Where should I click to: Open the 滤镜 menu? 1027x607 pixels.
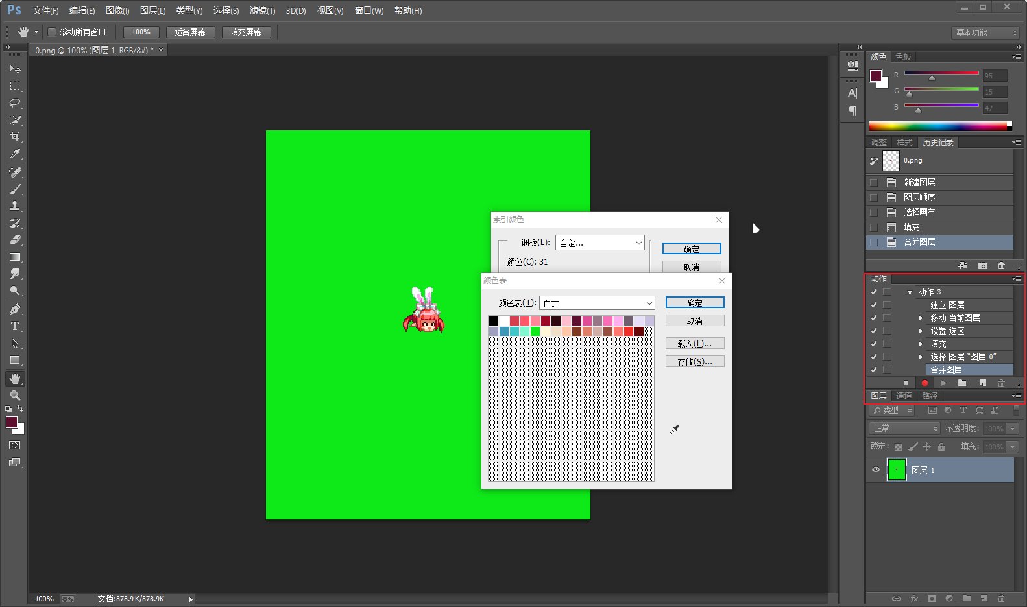tap(262, 10)
